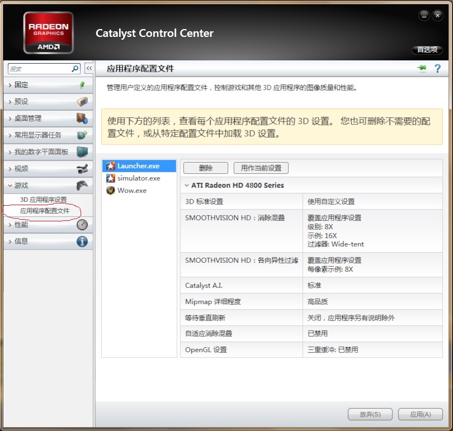Click the simulator.exe star icon
453x431 pixels.
pos(111,178)
